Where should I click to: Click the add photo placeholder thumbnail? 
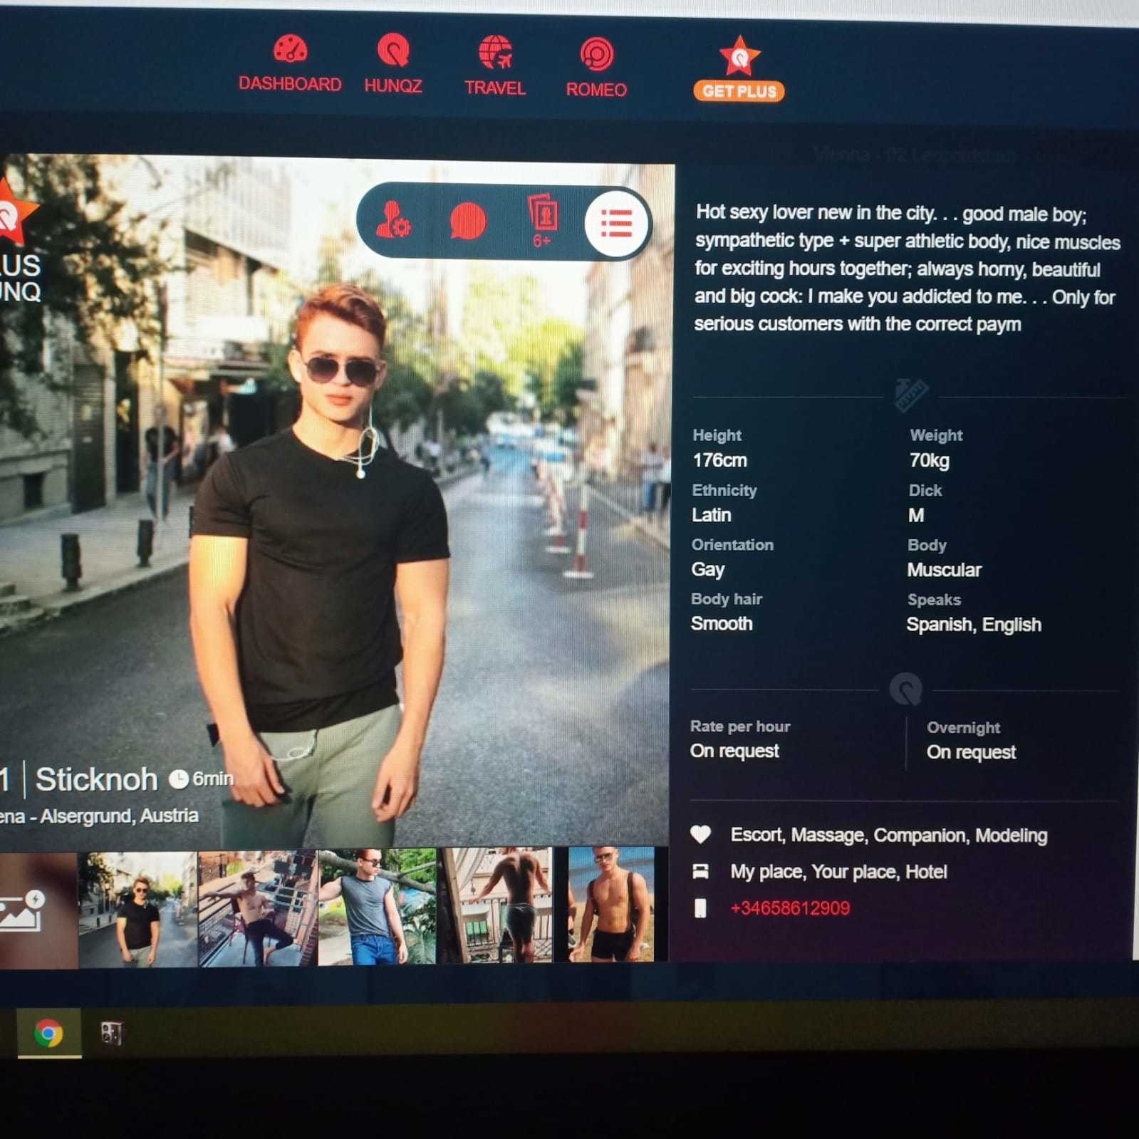pos(28,910)
